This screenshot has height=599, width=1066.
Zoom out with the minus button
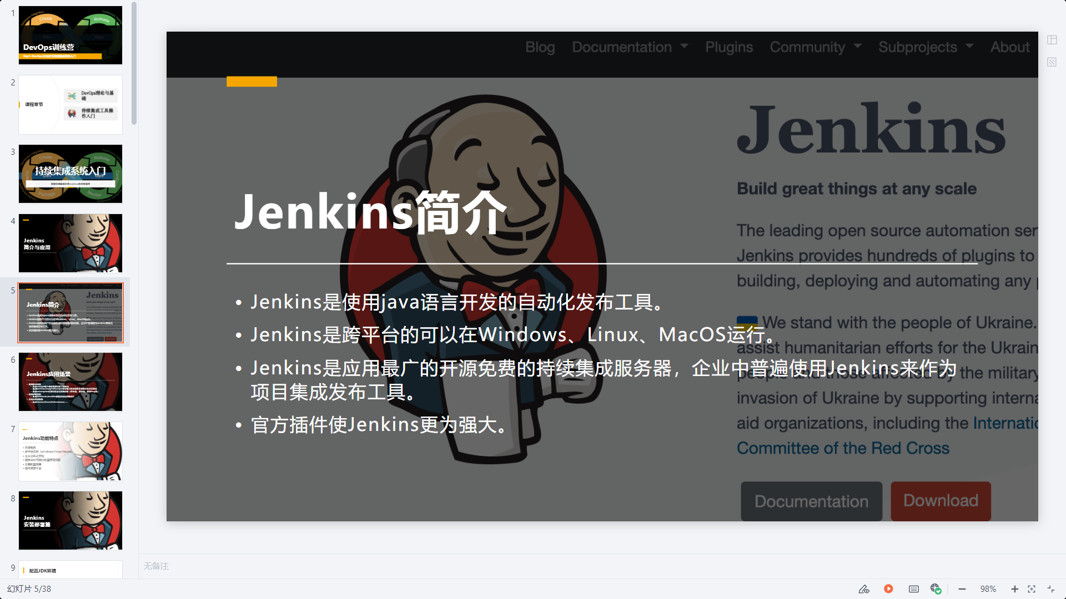[962, 589]
